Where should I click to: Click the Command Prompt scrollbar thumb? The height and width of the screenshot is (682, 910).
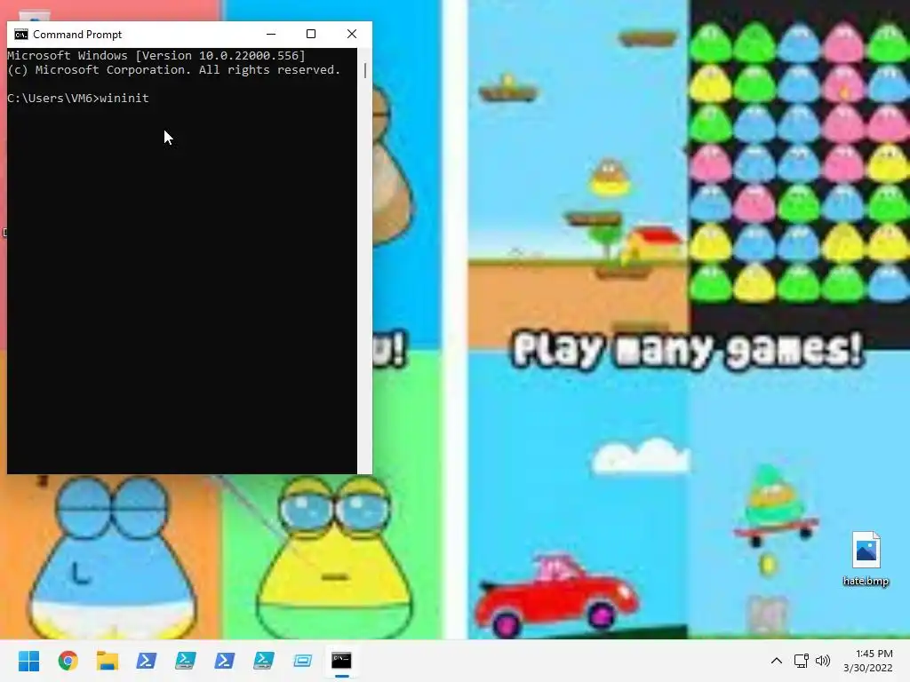click(364, 70)
